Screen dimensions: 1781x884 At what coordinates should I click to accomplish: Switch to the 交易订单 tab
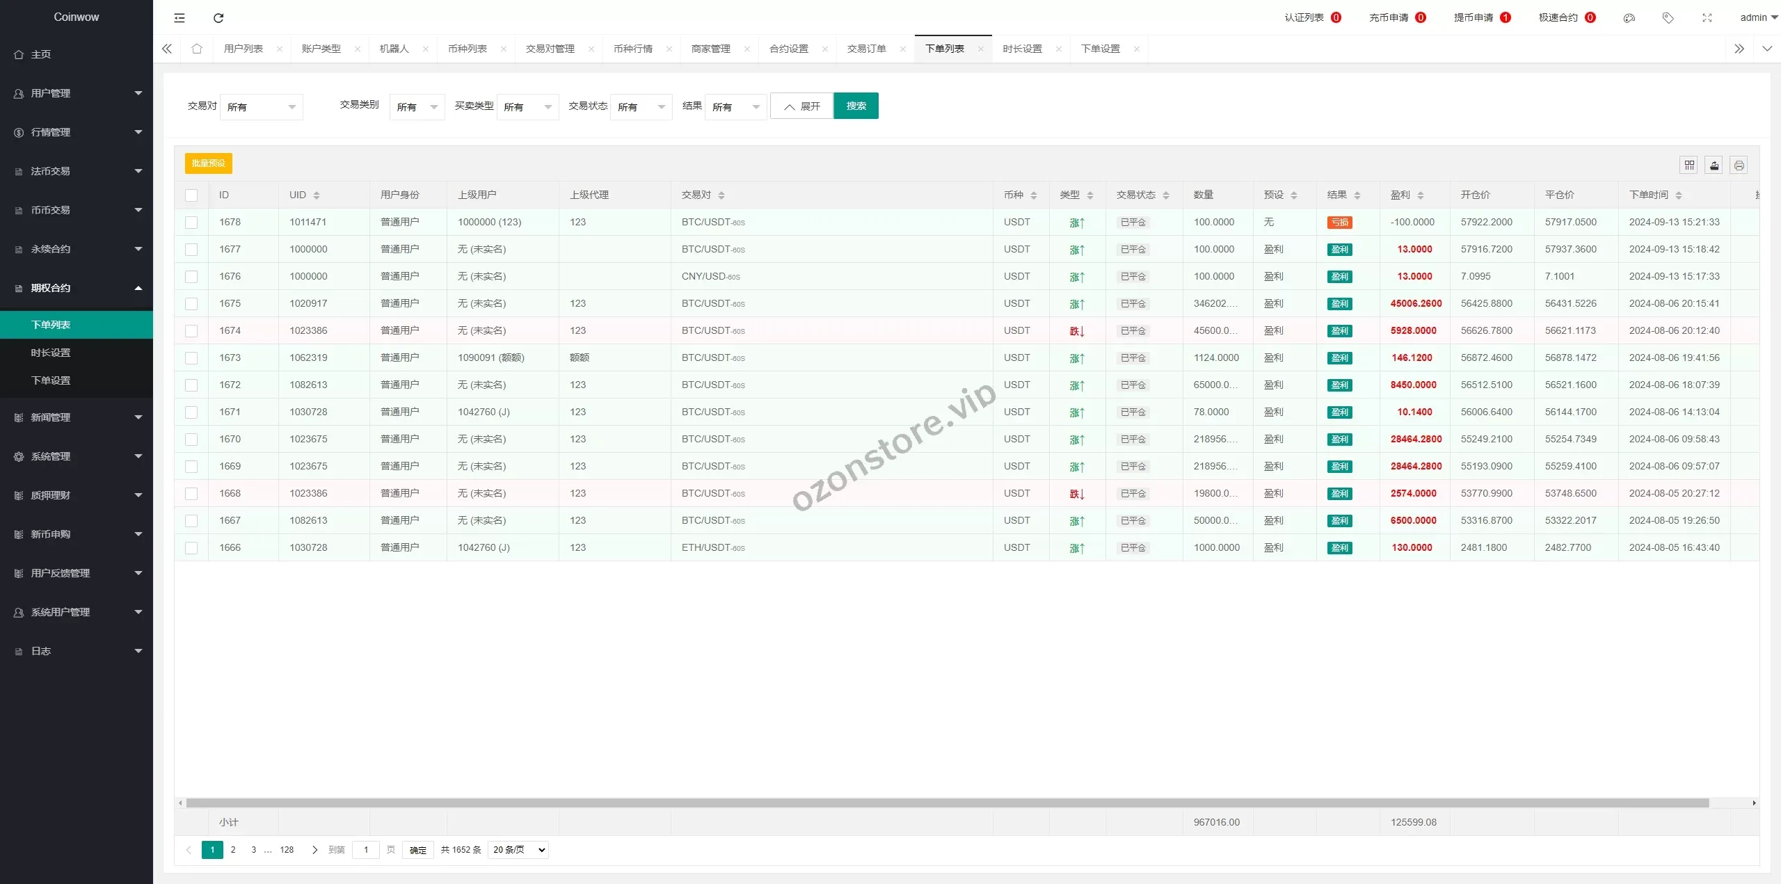[x=866, y=49]
